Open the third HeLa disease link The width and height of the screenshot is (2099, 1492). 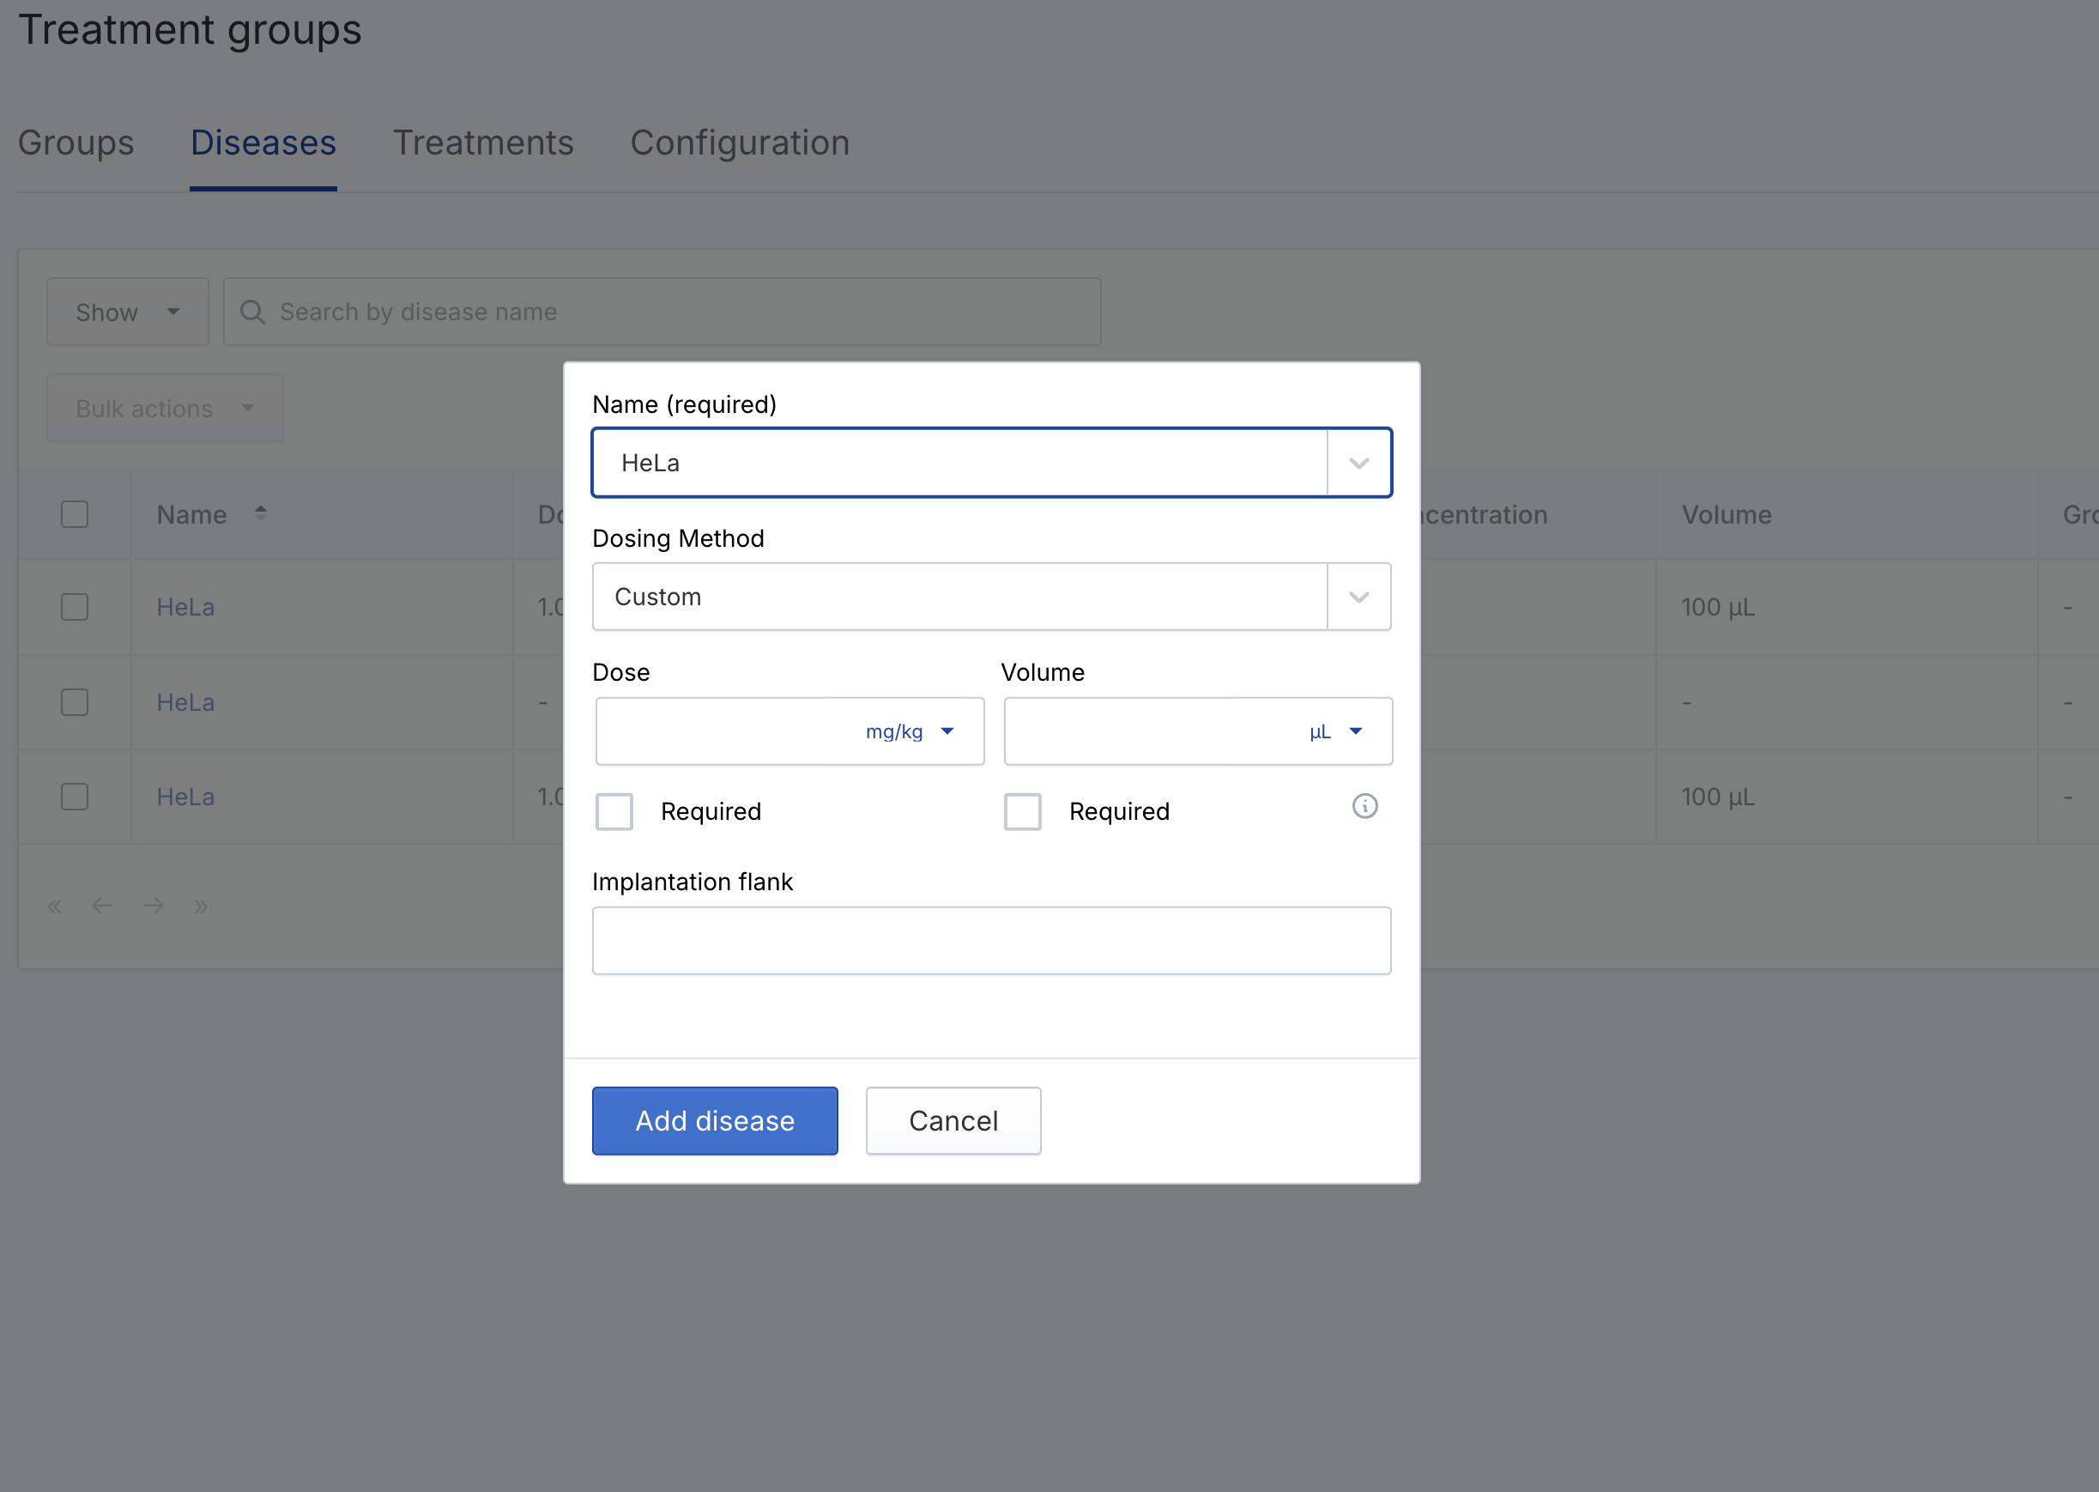185,797
